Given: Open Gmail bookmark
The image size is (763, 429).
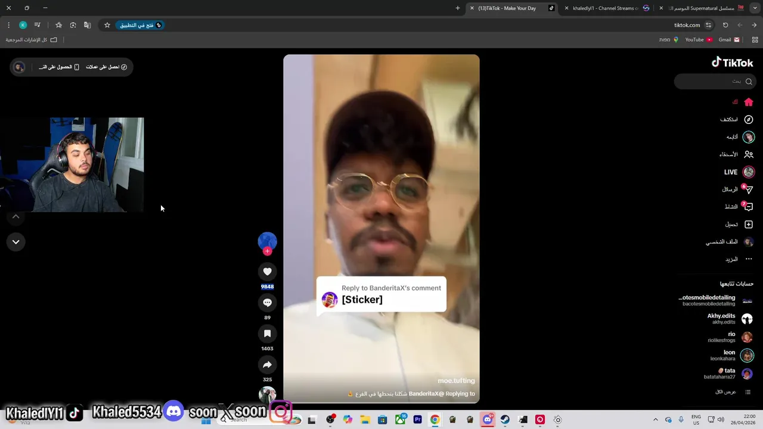Looking at the screenshot, I should pos(729,39).
